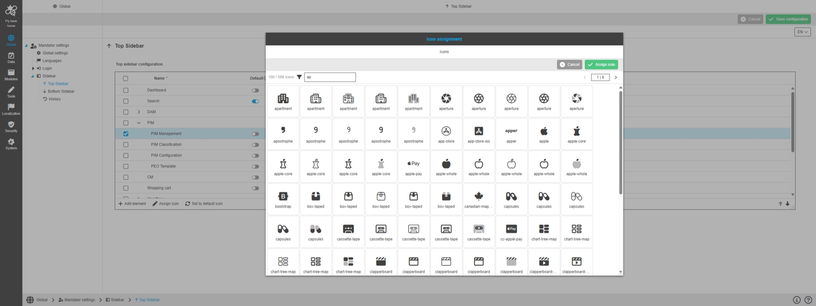Viewport: 816px width, 306px height.
Task: Open Bottom Sidebar in settings tree
Action: (x=61, y=91)
